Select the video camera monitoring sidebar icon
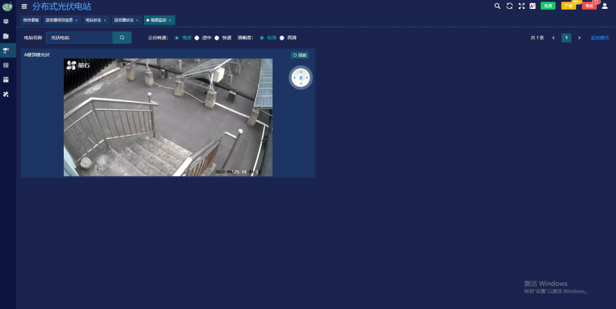Viewport: 616px width, 309px height. 6,50
